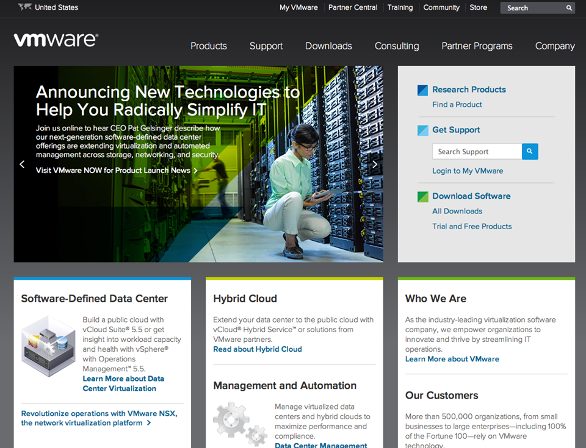Screen dimensions: 586x448
Task: Open the Downloads navigation menu
Action: (328, 46)
